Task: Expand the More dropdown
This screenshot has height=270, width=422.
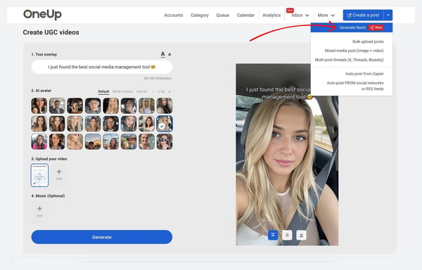Action: (x=326, y=15)
